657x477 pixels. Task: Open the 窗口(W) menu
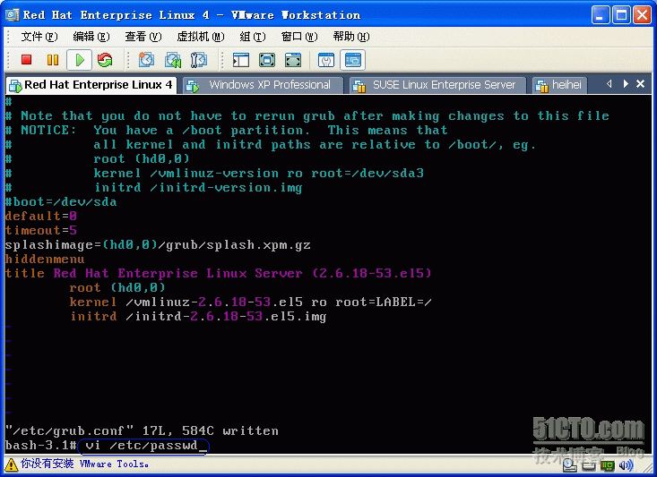[x=299, y=37]
